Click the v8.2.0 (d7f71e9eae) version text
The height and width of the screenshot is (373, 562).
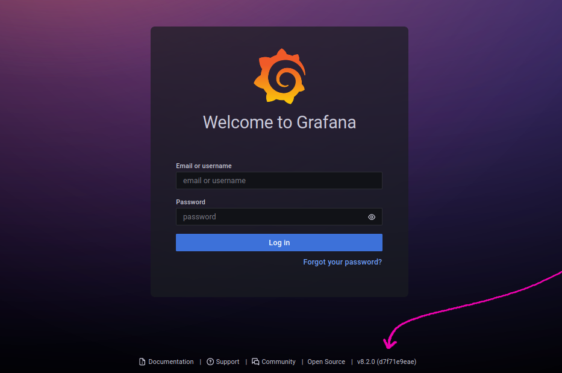pyautogui.click(x=387, y=362)
